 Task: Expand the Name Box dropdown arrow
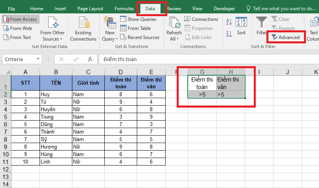pyautogui.click(x=38, y=59)
